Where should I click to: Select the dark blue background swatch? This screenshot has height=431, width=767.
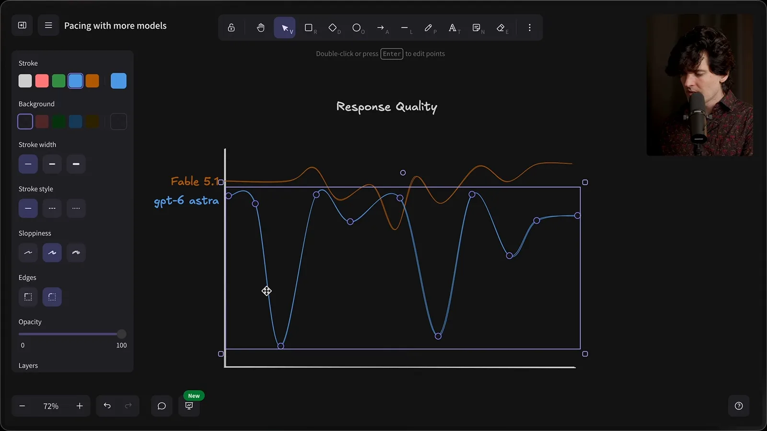tap(75, 122)
